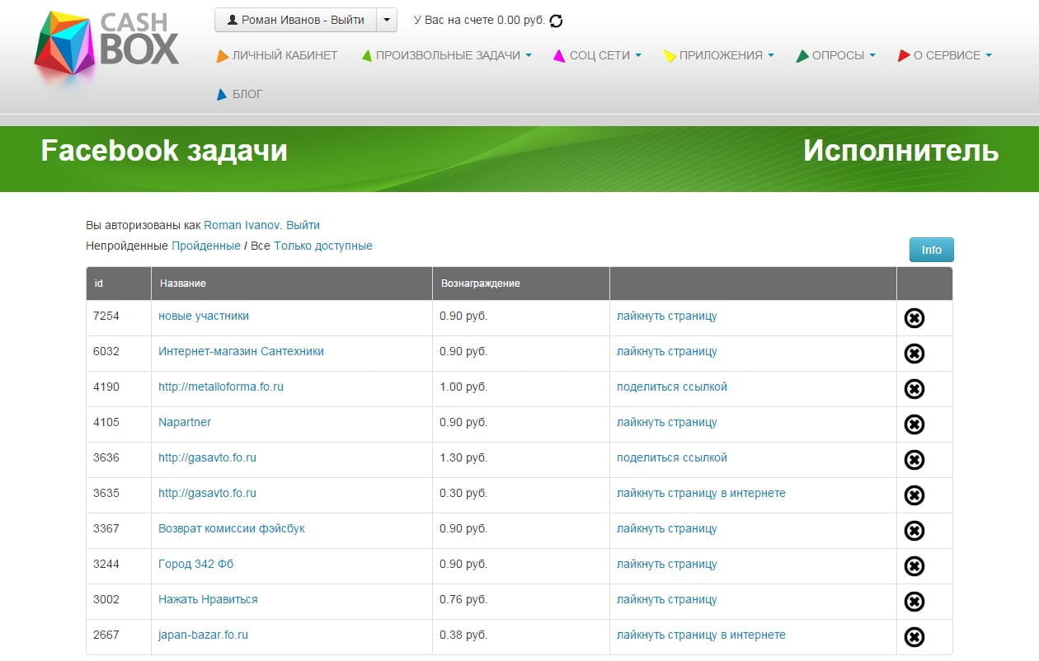Click лайкнуть страницу в интернете for japan-bazar
The image size is (1039, 661).
(701, 635)
